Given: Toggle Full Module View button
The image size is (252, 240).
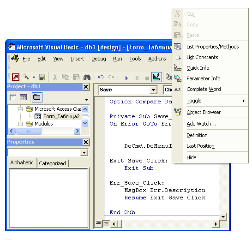Looking at the screenshot, I should click(x=106, y=223).
